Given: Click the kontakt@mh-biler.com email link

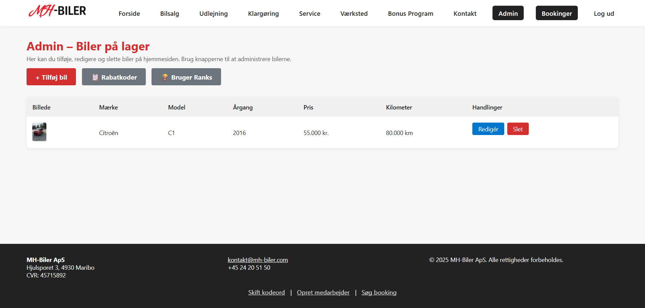Looking at the screenshot, I should point(258,260).
